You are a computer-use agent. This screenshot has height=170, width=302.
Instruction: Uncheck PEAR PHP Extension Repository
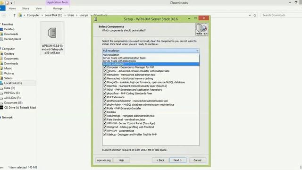point(105,90)
